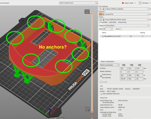Click the 0 printing printers status
The height and width of the screenshot is (119, 151).
122,22
